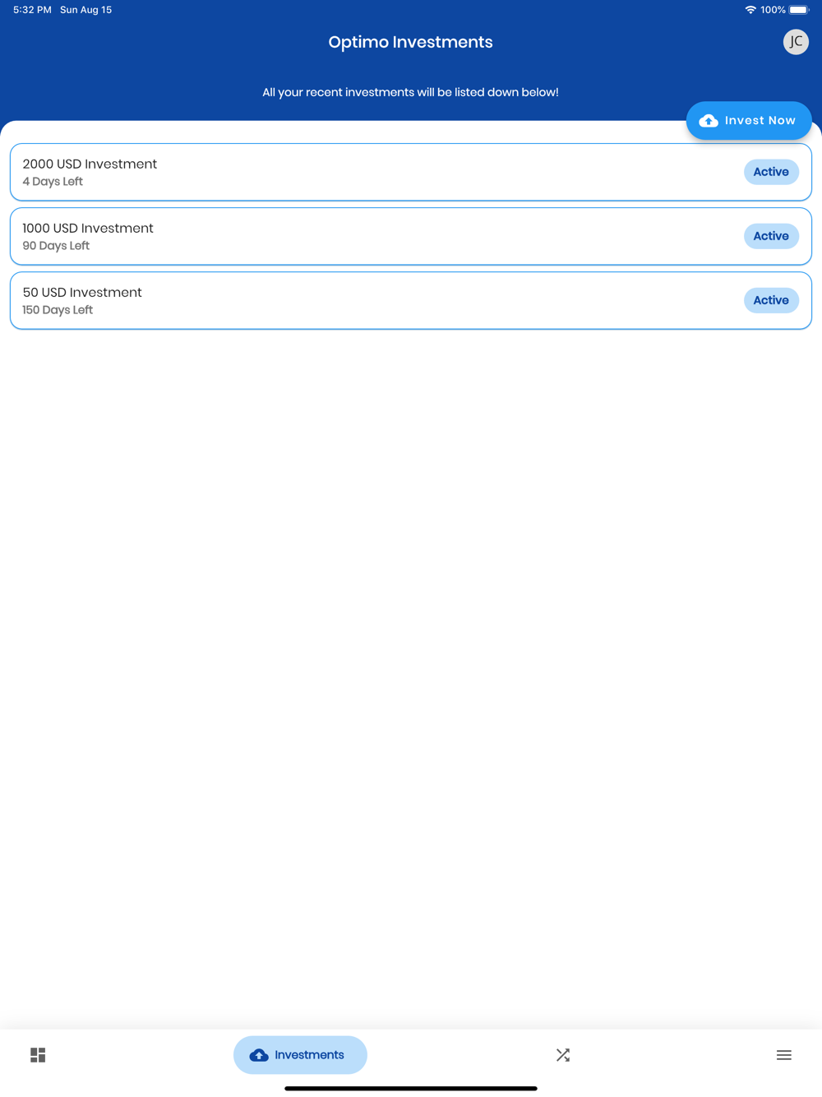Open the hamburger menu icon
The width and height of the screenshot is (822, 1097).
(x=784, y=1055)
